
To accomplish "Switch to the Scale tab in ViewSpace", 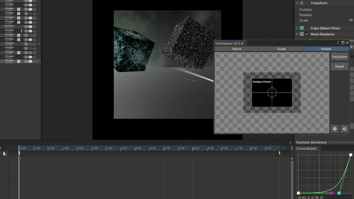I will coord(281,49).
